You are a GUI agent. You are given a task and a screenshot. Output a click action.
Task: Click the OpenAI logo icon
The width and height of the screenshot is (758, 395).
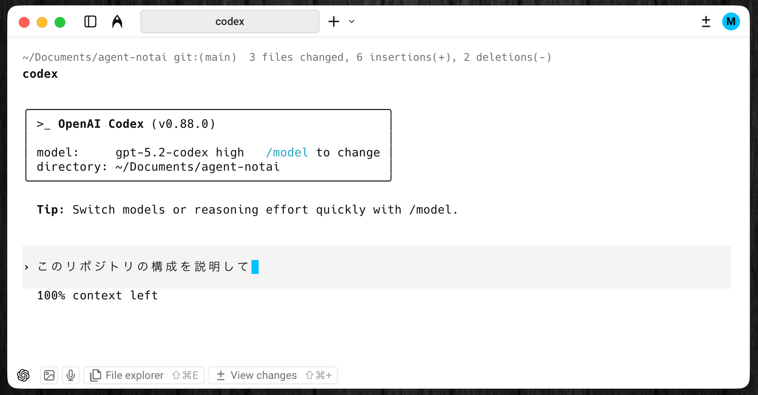click(x=23, y=375)
